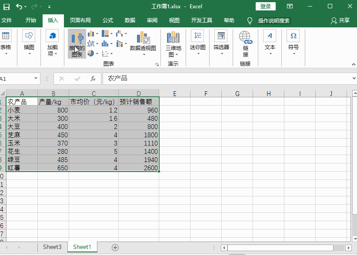Open the 帮助 tab
The height and width of the screenshot is (255, 357).
click(x=229, y=20)
